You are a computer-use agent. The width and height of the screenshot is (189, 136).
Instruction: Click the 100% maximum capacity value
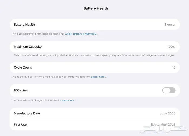(171, 47)
